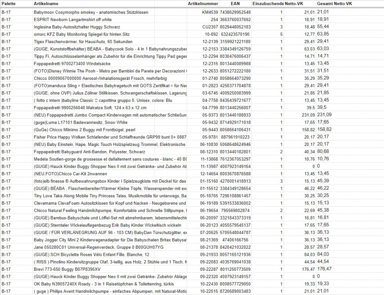Click article number "10-892"
The image size is (384, 295).
point(211,34)
